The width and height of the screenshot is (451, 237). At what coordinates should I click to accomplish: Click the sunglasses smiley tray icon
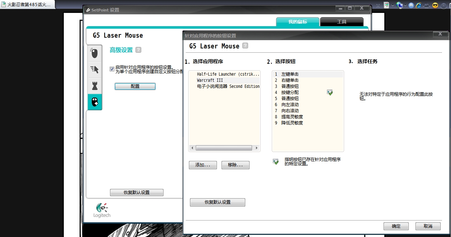[x=436, y=5]
